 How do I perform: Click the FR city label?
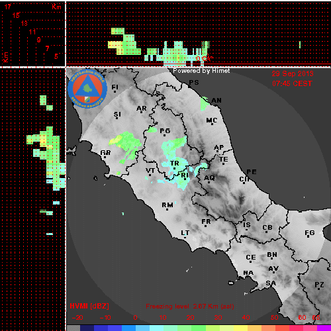(206, 221)
